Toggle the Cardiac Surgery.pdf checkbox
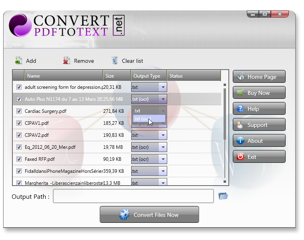The image size is (304, 240). 19,111
